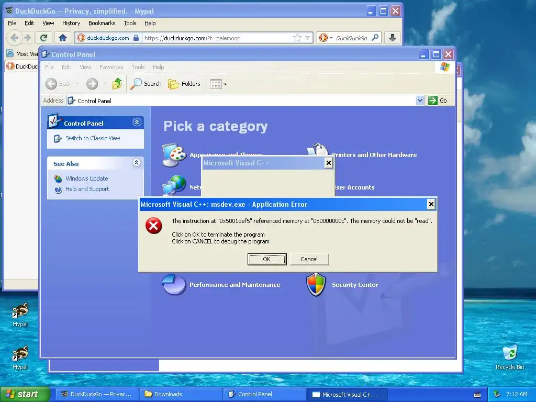This screenshot has height=402, width=536.
Task: Click the Security Center shield icon
Action: 316,284
